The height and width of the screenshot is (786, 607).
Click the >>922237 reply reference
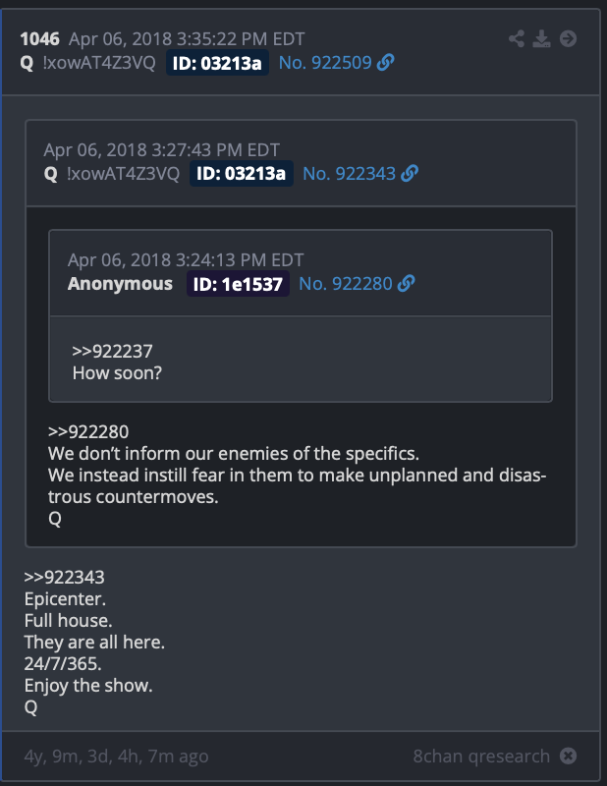tap(112, 352)
